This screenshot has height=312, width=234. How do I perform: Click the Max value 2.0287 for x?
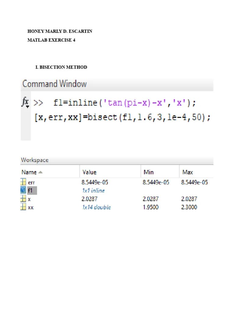coord(189,199)
